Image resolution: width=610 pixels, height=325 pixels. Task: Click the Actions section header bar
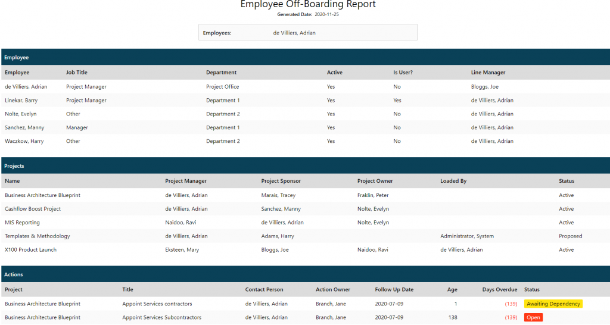click(x=305, y=274)
